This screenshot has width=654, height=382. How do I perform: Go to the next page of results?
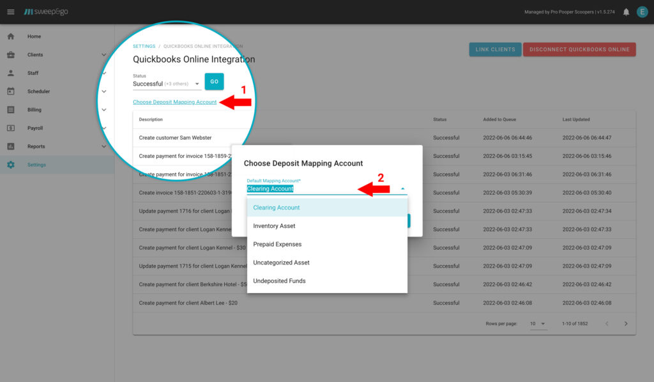625,324
